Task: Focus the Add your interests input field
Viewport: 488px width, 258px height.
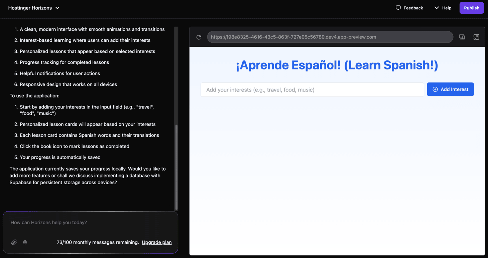Action: [x=312, y=89]
